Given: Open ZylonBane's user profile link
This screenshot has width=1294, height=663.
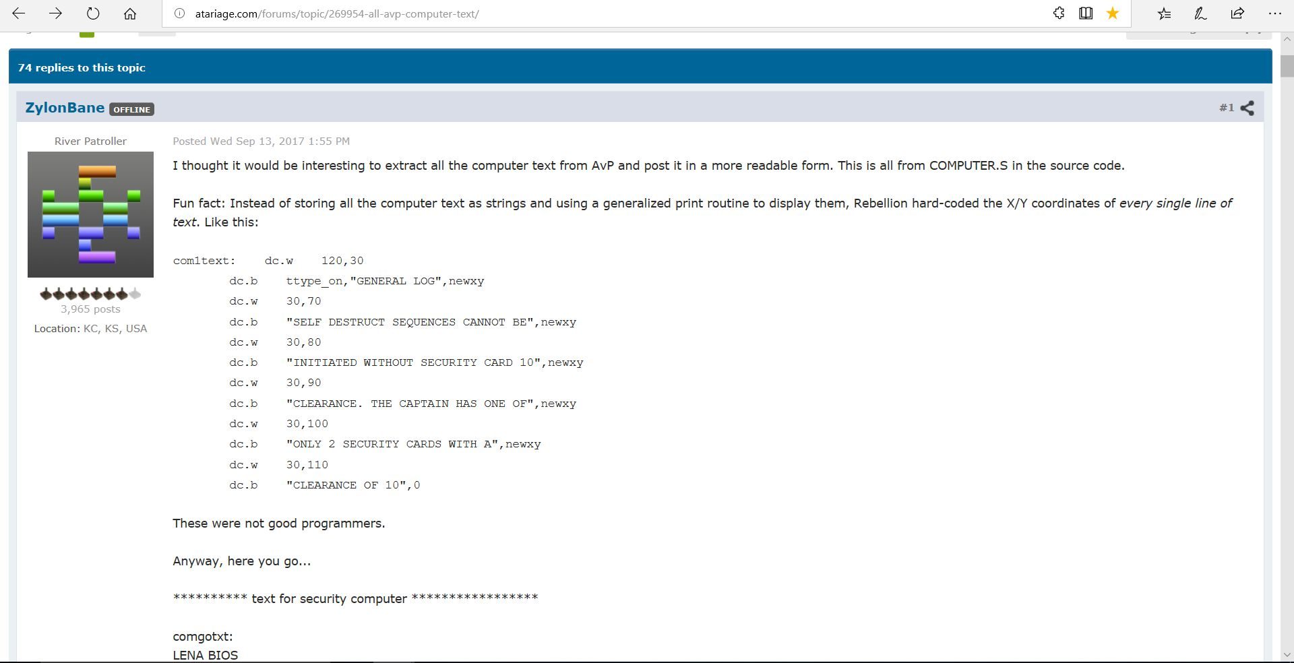Looking at the screenshot, I should (65, 108).
